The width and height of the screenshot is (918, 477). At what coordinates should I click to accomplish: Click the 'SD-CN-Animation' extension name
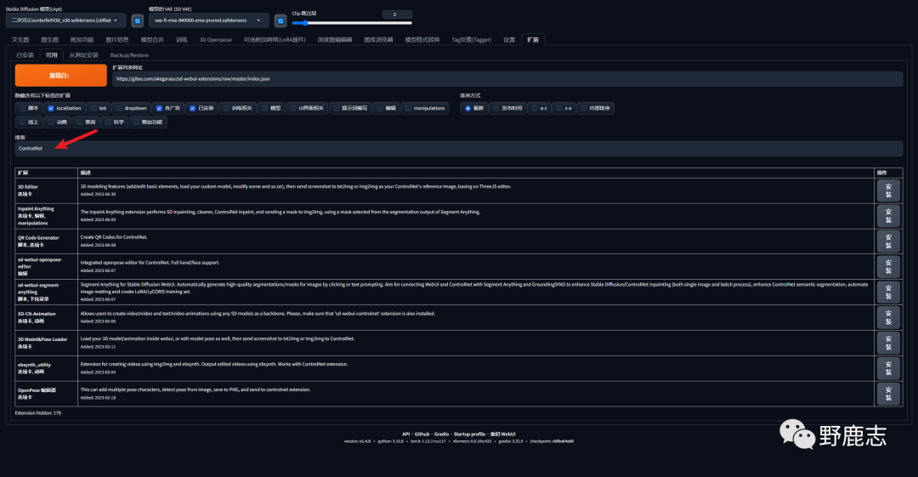coord(37,314)
